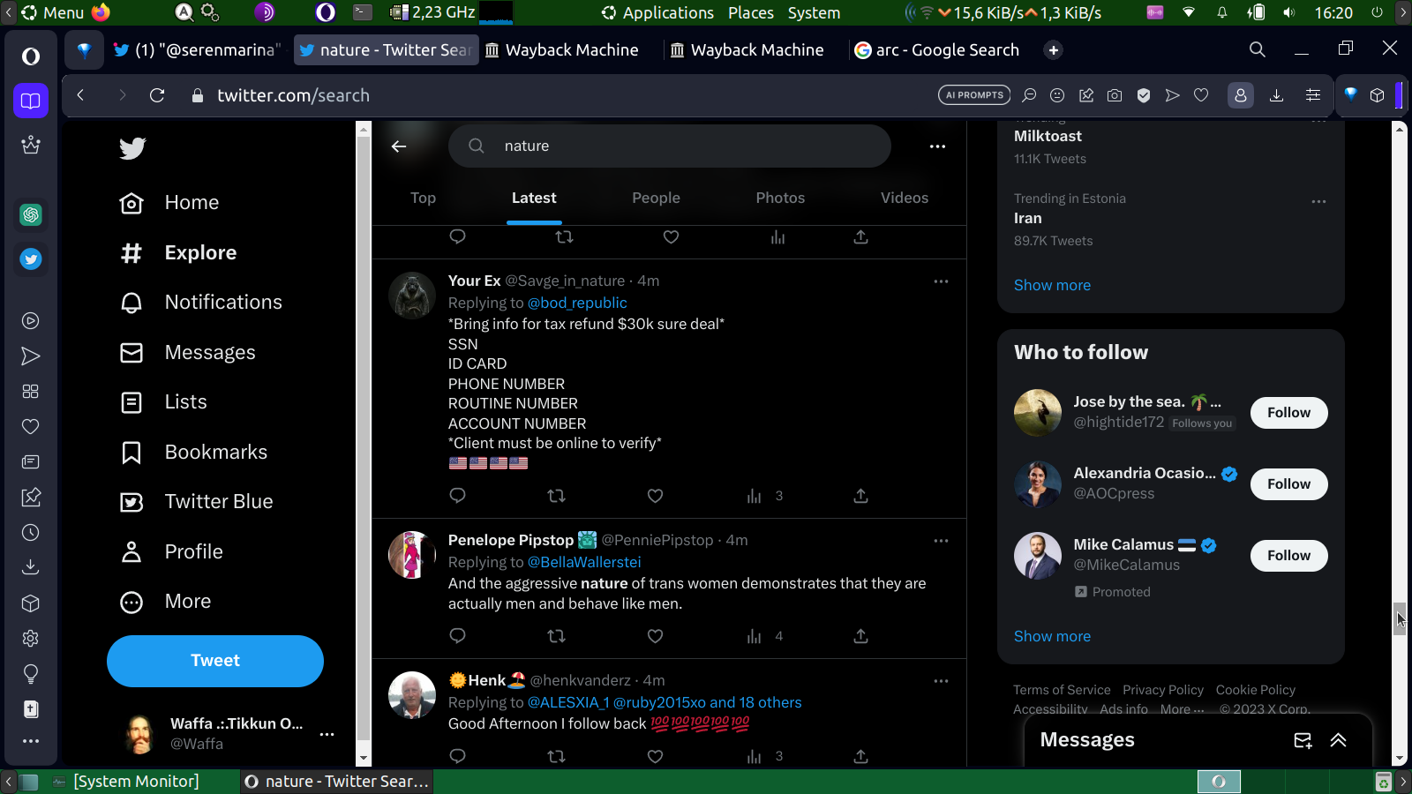The width and height of the screenshot is (1412, 794).
Task: Go back using the search page arrow
Action: click(399, 146)
